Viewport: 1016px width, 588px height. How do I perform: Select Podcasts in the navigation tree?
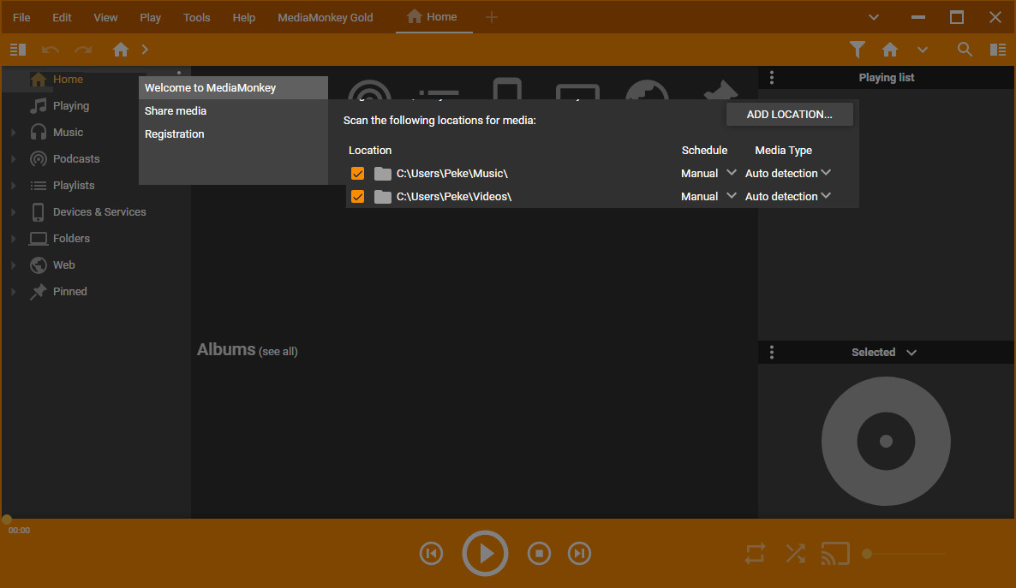point(75,159)
